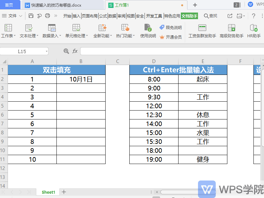This screenshot has width=264, height=198.
Task: Open the Name Box dropdown arrow
Action: click(x=46, y=51)
